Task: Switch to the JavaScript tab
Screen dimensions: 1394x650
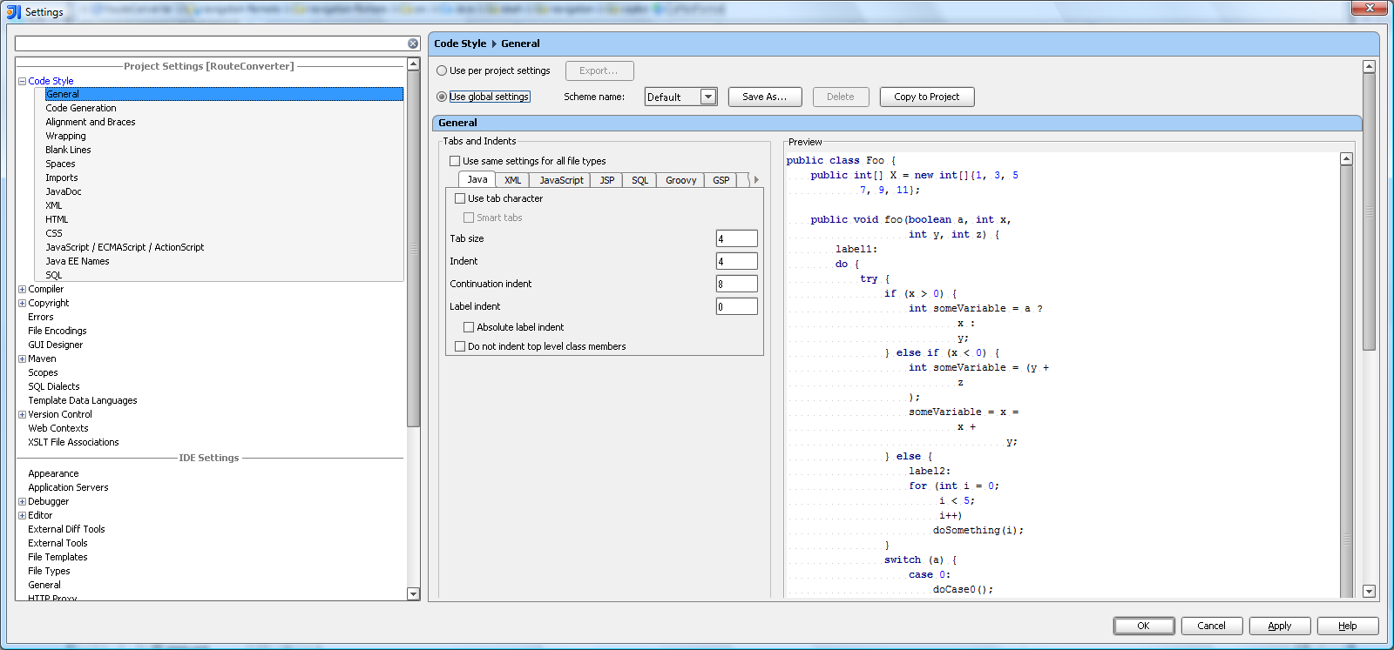Action: coord(561,180)
